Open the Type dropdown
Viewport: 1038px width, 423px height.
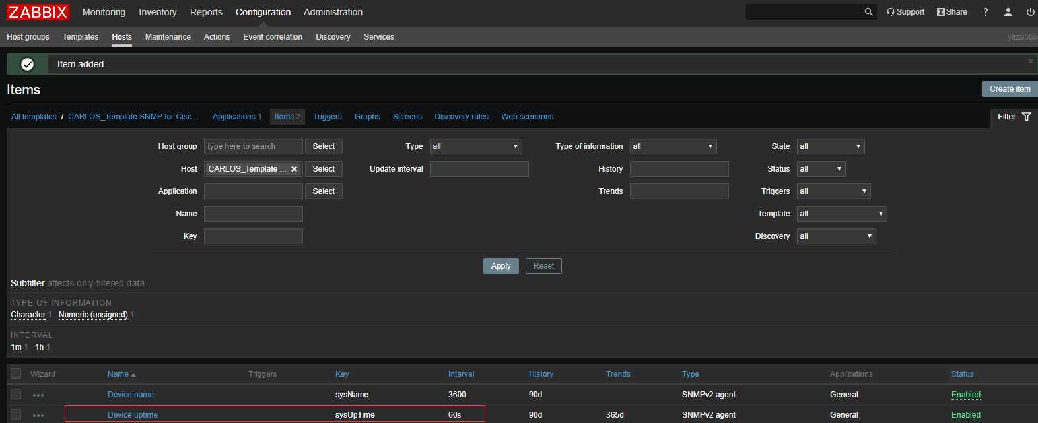475,146
